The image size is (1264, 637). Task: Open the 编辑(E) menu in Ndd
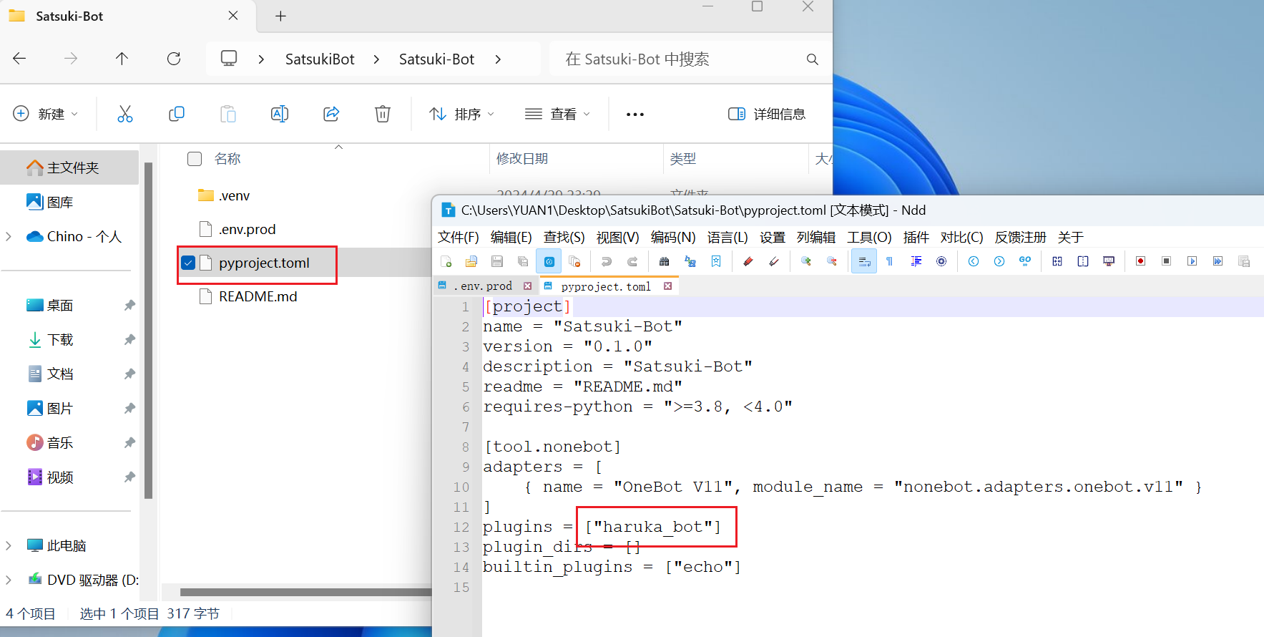coord(511,237)
